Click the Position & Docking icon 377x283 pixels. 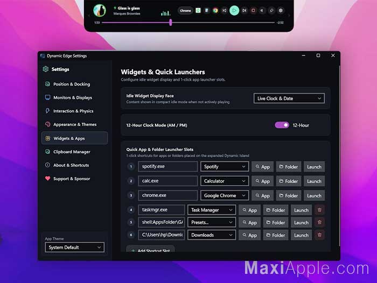click(x=47, y=84)
